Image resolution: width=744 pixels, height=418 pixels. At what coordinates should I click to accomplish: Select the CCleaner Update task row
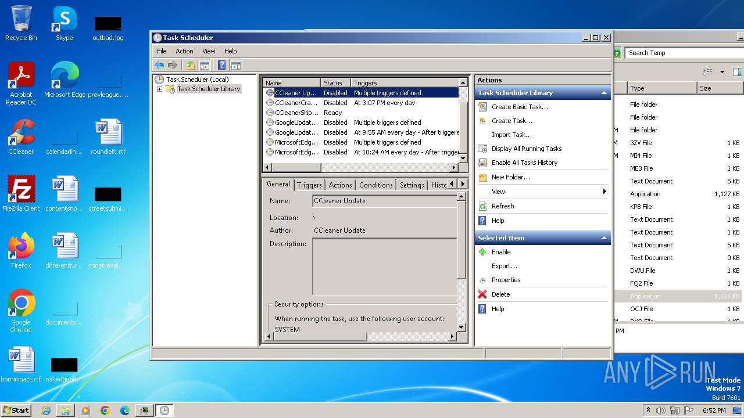pos(361,93)
